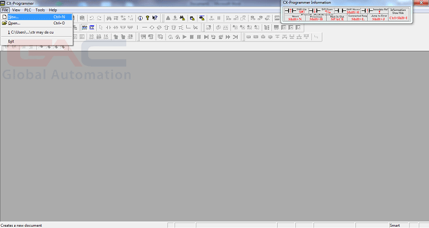Open the View menu

pos(16,10)
